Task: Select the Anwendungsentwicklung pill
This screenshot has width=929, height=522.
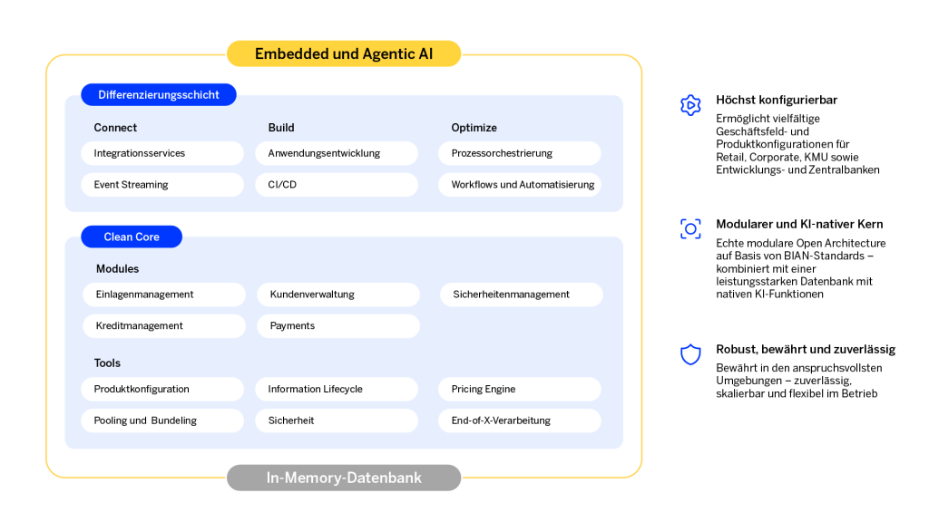Action: click(x=337, y=153)
